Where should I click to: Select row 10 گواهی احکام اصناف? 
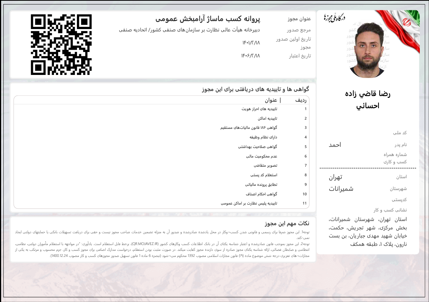(161, 194)
